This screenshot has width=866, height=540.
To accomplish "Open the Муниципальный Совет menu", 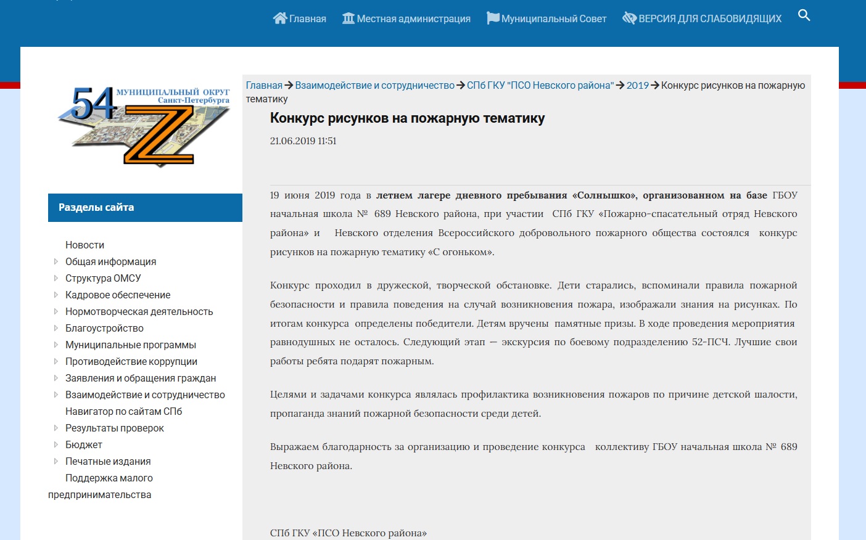I will (554, 18).
